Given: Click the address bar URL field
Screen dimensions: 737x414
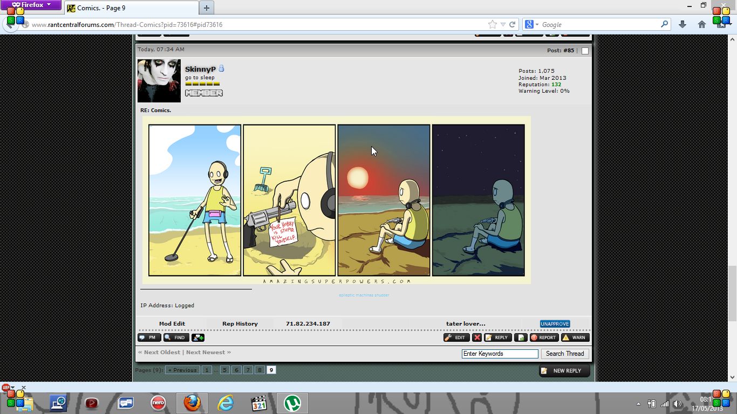Looking at the screenshot, I should click(x=259, y=25).
